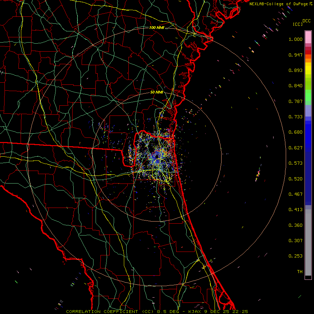Click the 1.000 scale value
This screenshot has width=314, height=314.
pyautogui.click(x=296, y=39)
